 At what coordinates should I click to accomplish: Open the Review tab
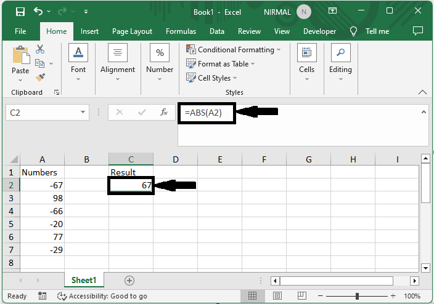pos(249,31)
